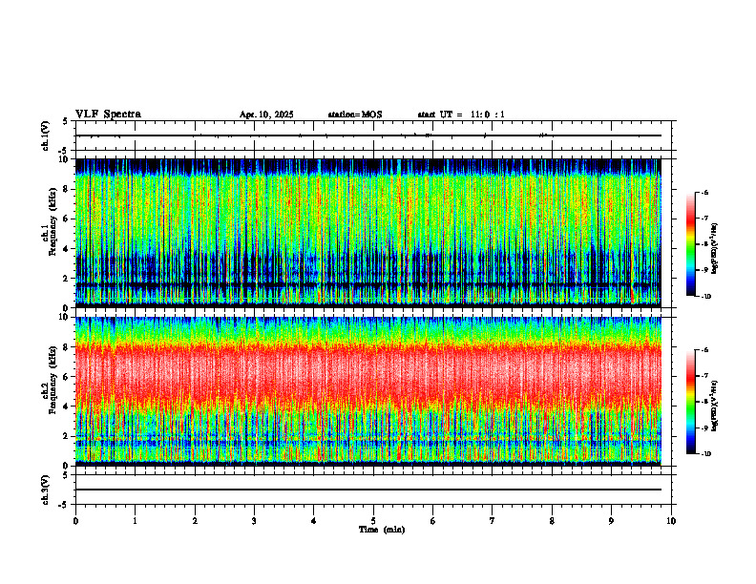Click the ch.1 waveform panel trace
Viewport: 756px width, 584px height.
point(368,136)
